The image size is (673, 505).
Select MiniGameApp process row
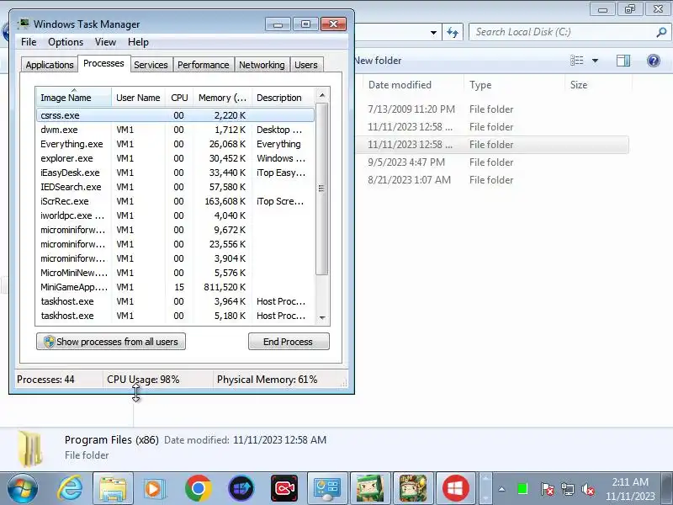[175, 287]
